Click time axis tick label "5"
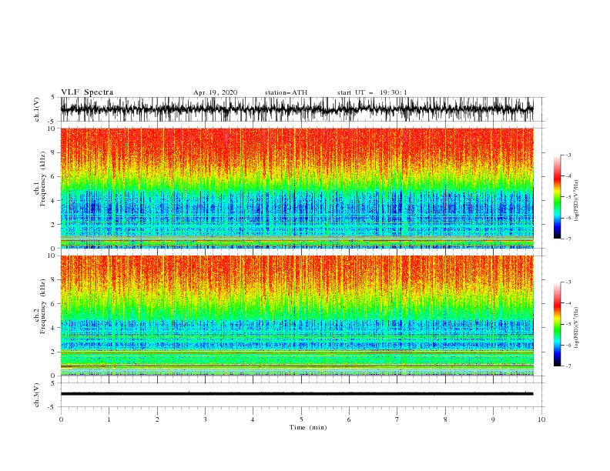This screenshot has height=471, width=610. click(x=301, y=419)
